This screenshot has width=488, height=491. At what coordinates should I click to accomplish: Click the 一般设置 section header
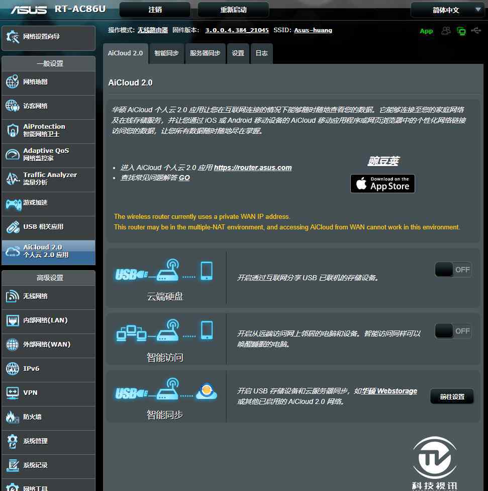click(x=48, y=63)
